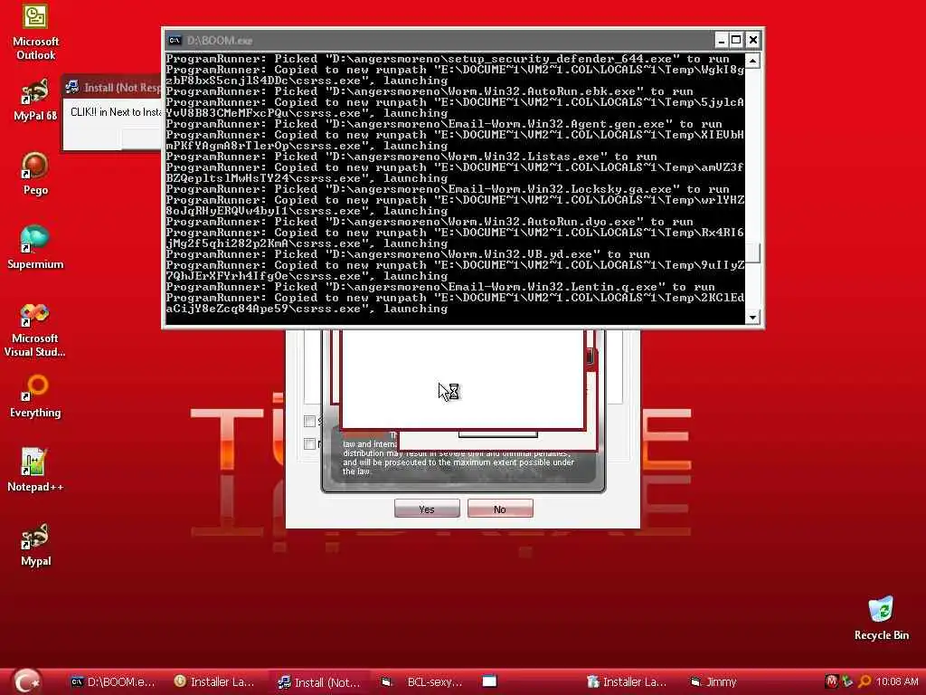Close the D:\BOOM.exe console window
This screenshot has height=695, width=926.
point(752,40)
